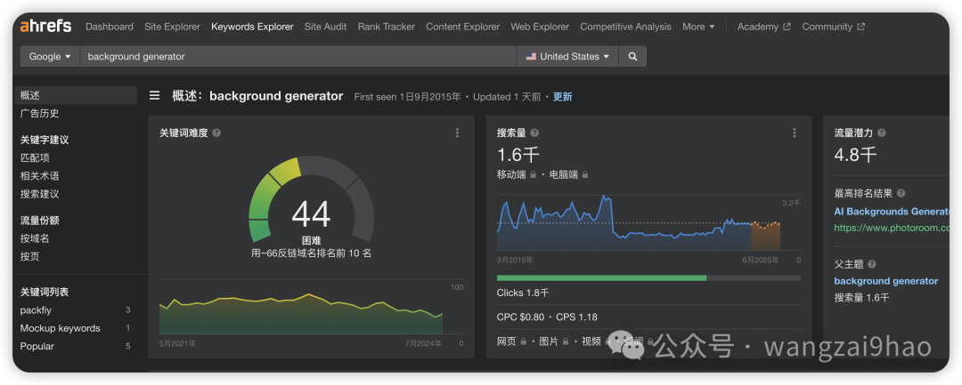Image resolution: width=962 pixels, height=385 pixels.
Task: Select 匹配项 in sidebar
Action: point(35,158)
